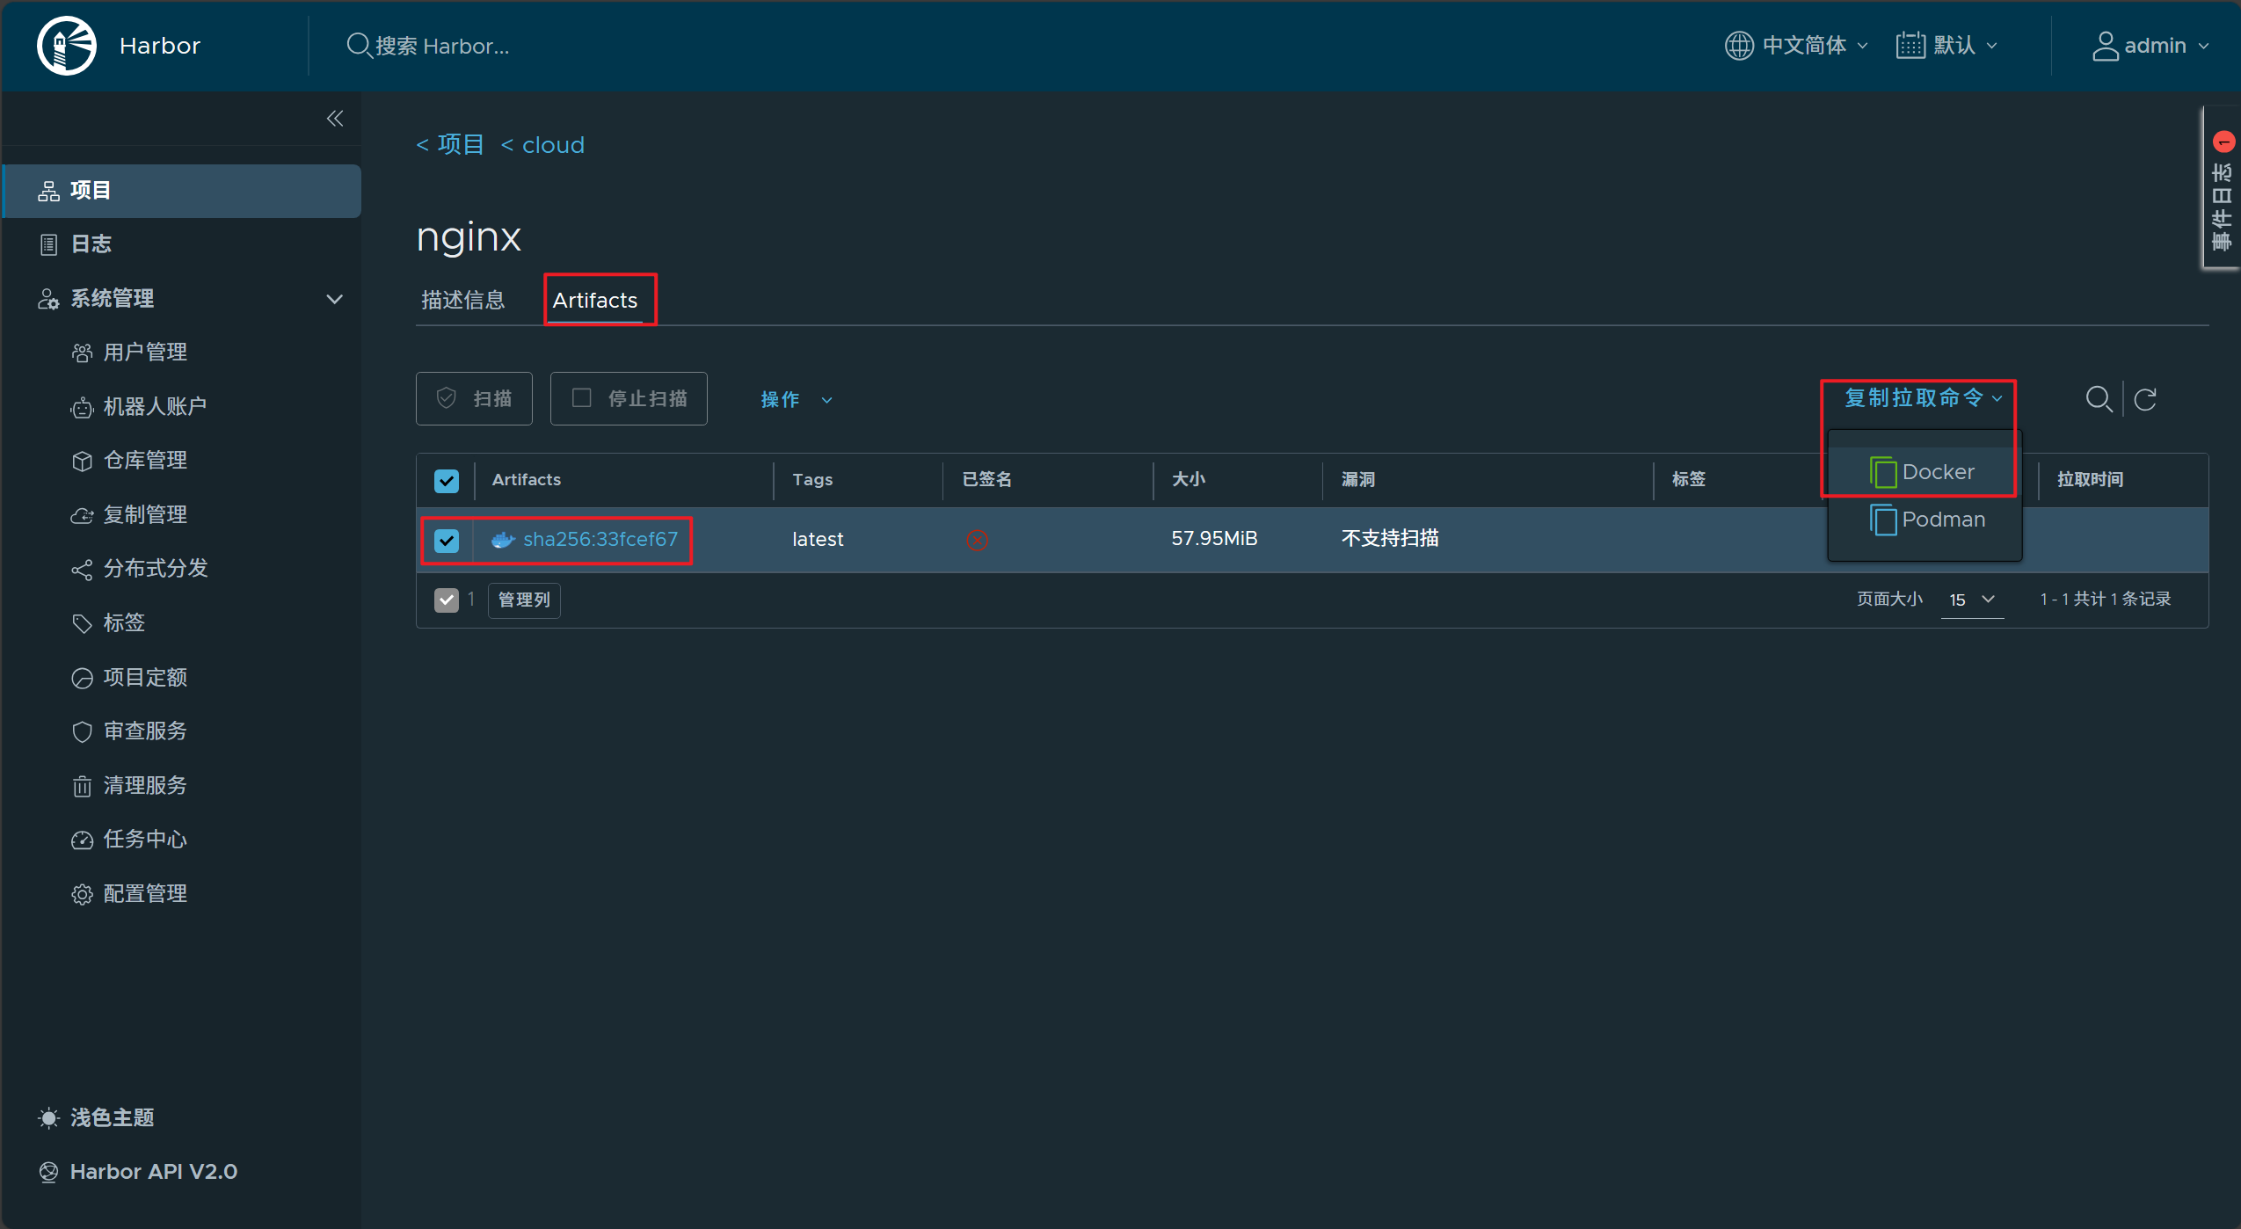Copy the Podman pull command
The height and width of the screenshot is (1229, 2241).
pos(1927,520)
